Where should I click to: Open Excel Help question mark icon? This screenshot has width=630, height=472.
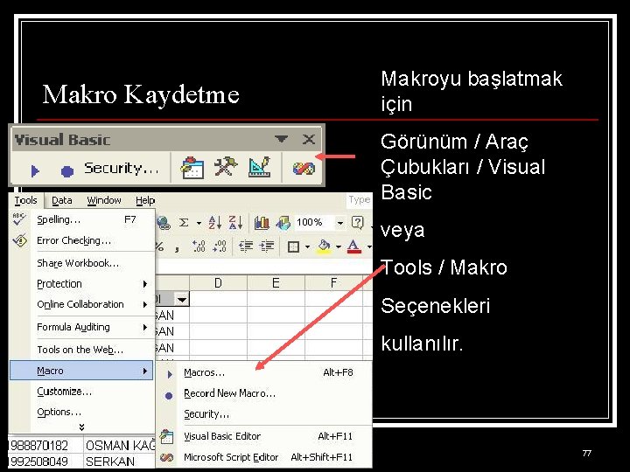pyautogui.click(x=357, y=222)
